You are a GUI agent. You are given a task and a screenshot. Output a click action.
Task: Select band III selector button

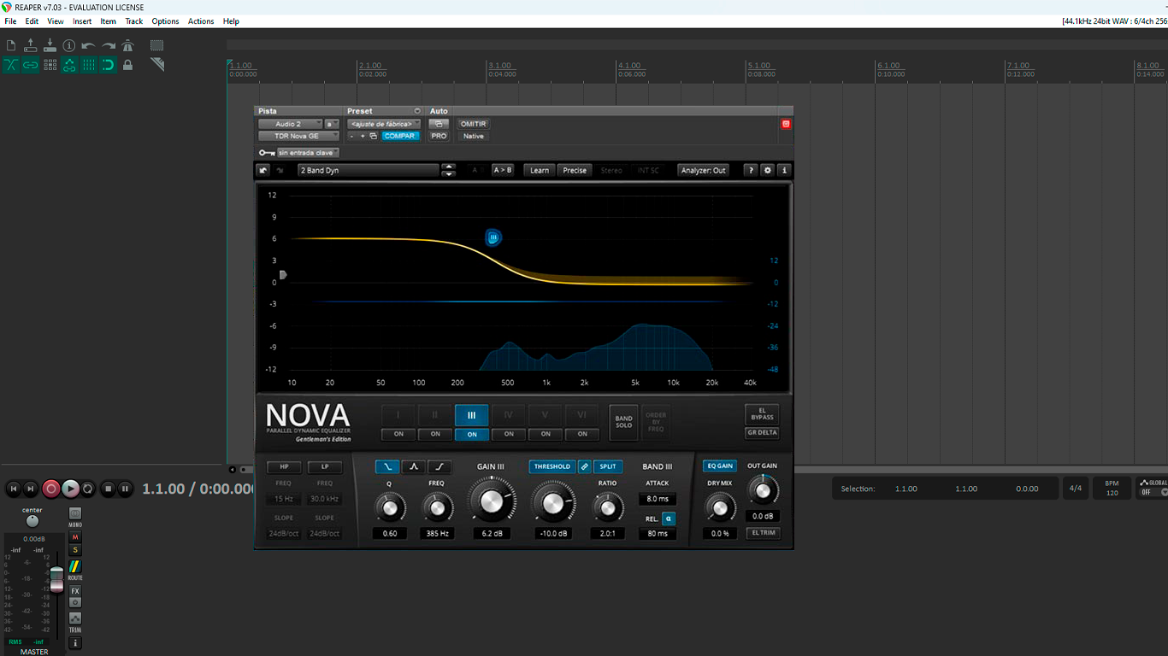coord(472,415)
